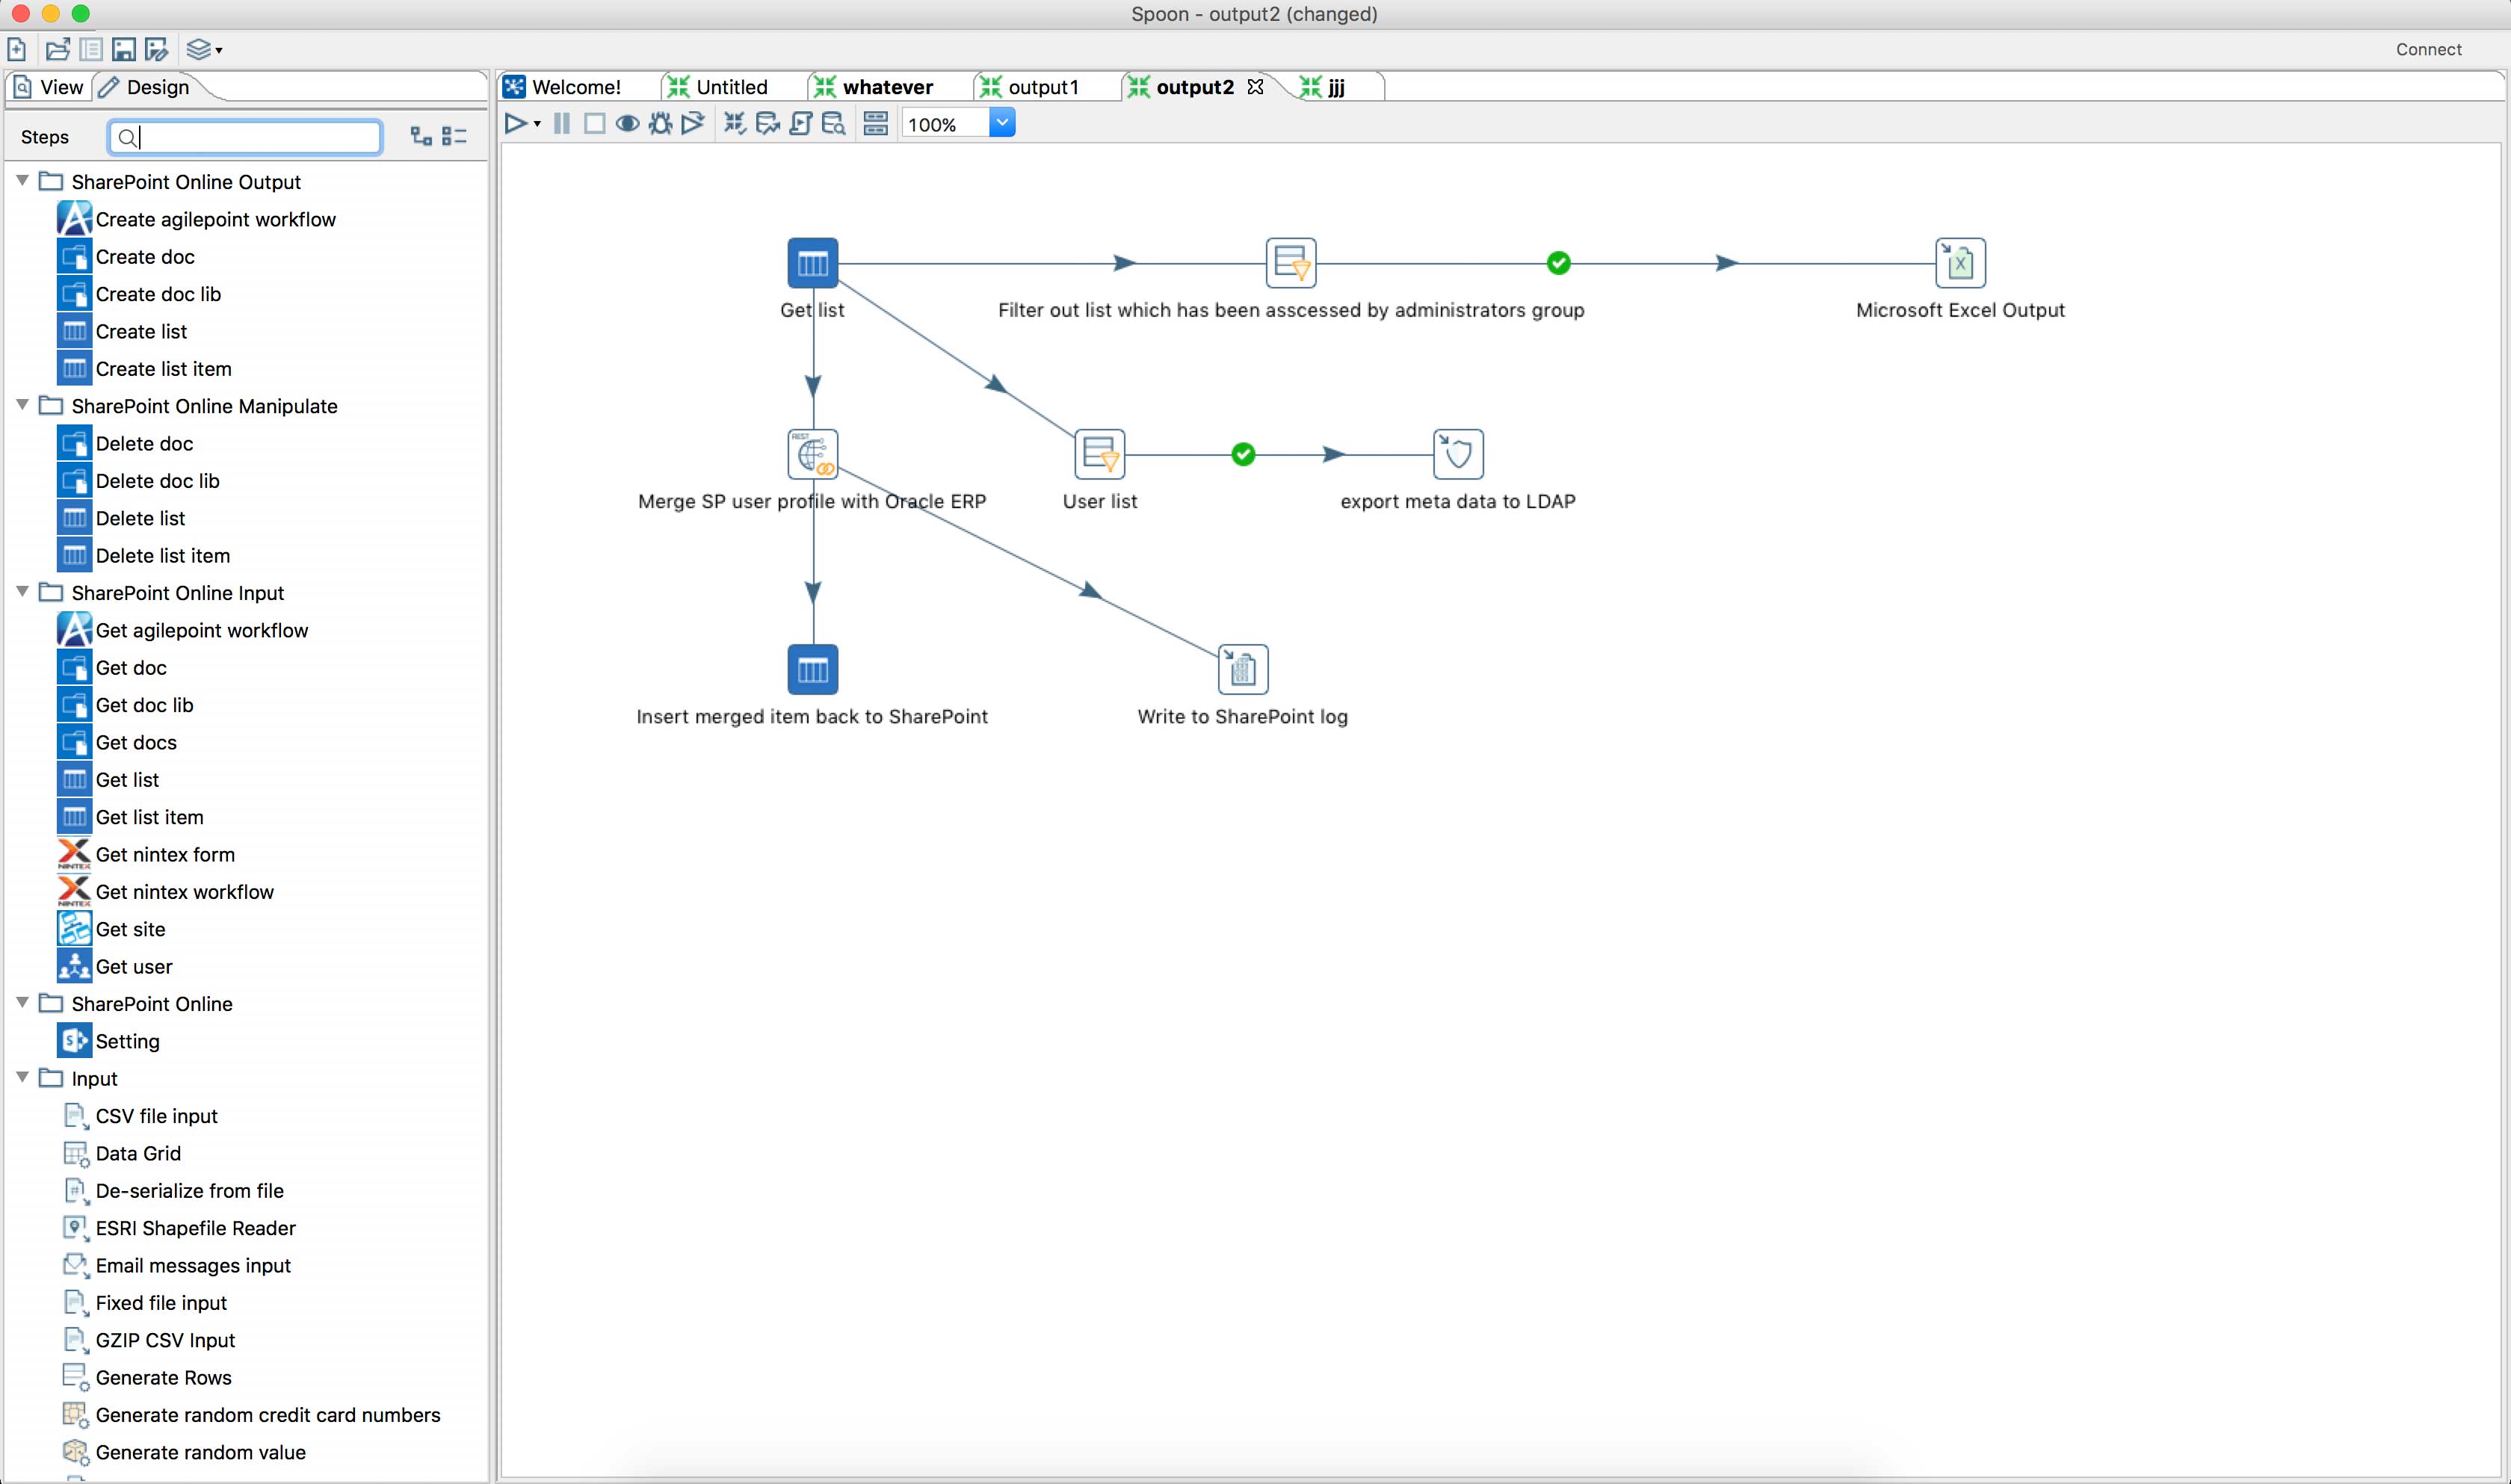Select Delete list step

pos(122,518)
